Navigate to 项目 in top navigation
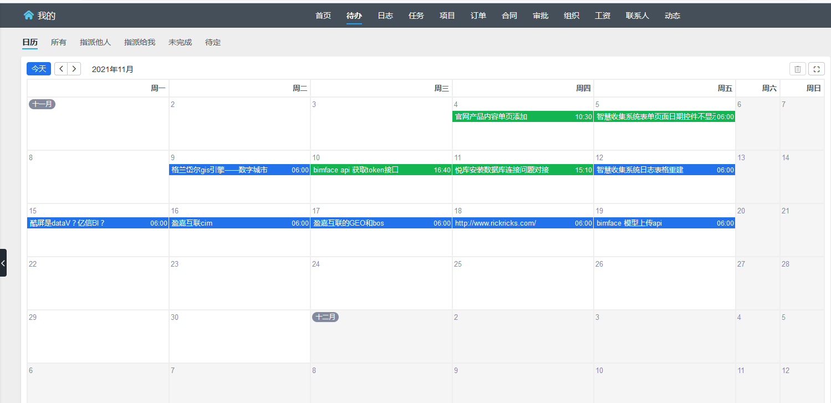The image size is (831, 403). click(447, 16)
